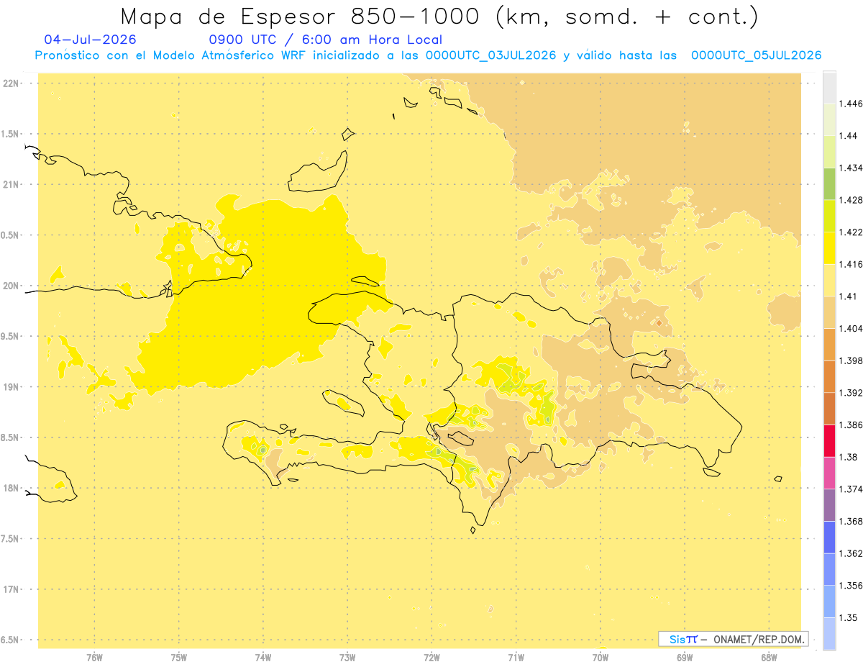863x667 pixels.
Task: Choose the orange legend swatch between 1.398 and 1.404
Action: (x=829, y=345)
